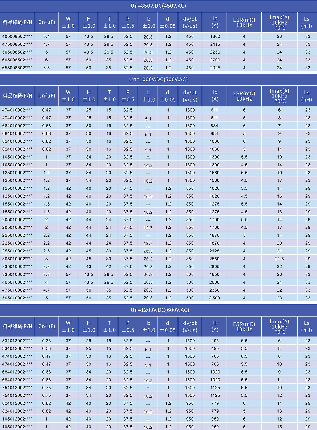
Task: Click the b value 5.1 in the 684010002**** row
Action: (x=148, y=135)
